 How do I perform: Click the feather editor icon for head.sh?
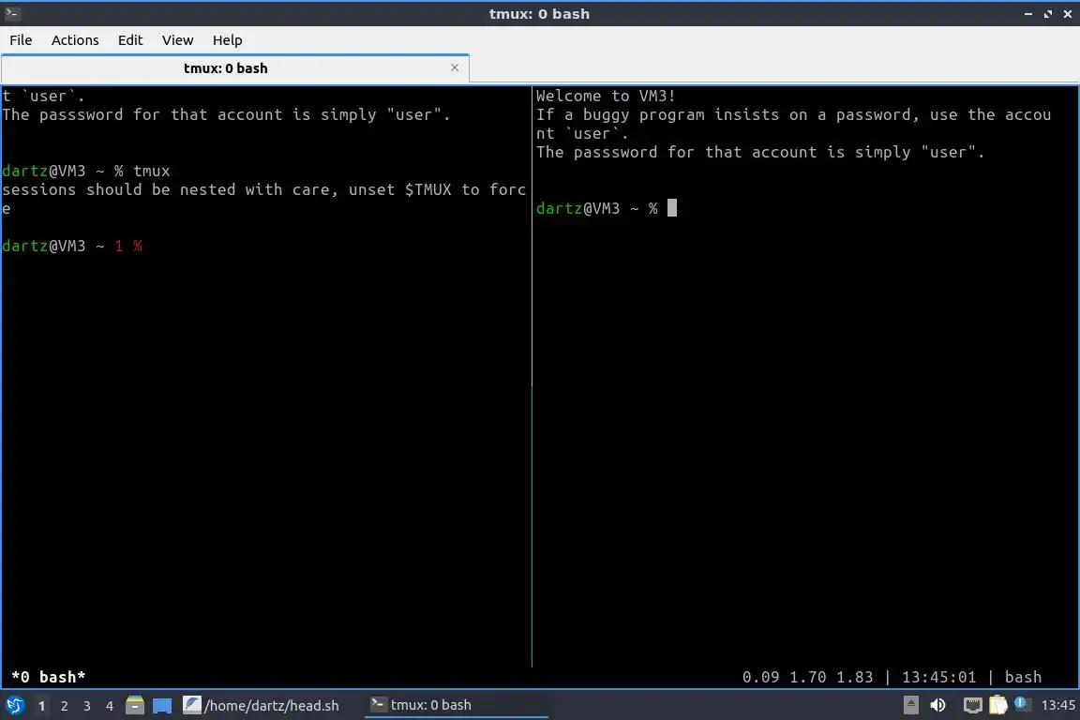coord(192,704)
